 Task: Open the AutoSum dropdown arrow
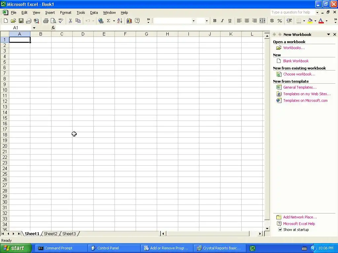click(114, 21)
